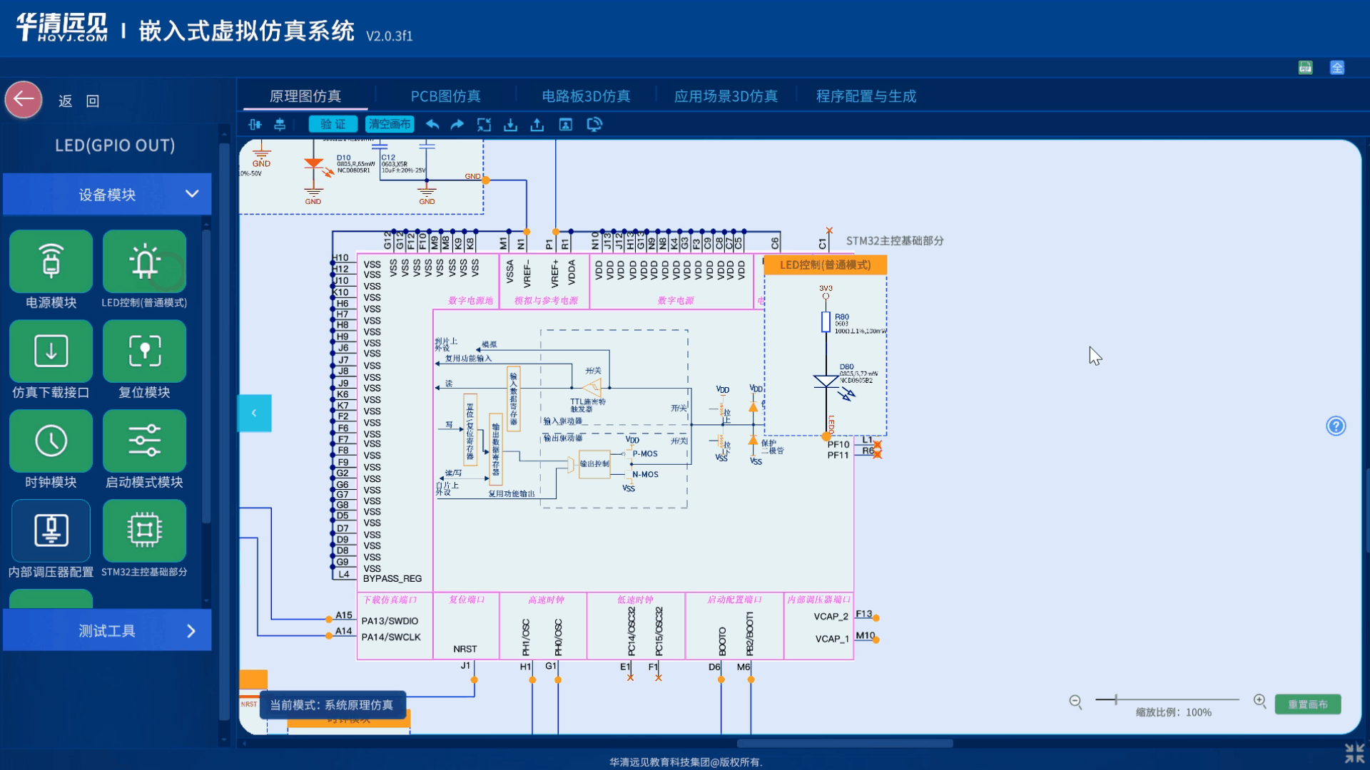Click the upload/export icon in toolbar
Screen dimensions: 1370x770
[x=537, y=125]
